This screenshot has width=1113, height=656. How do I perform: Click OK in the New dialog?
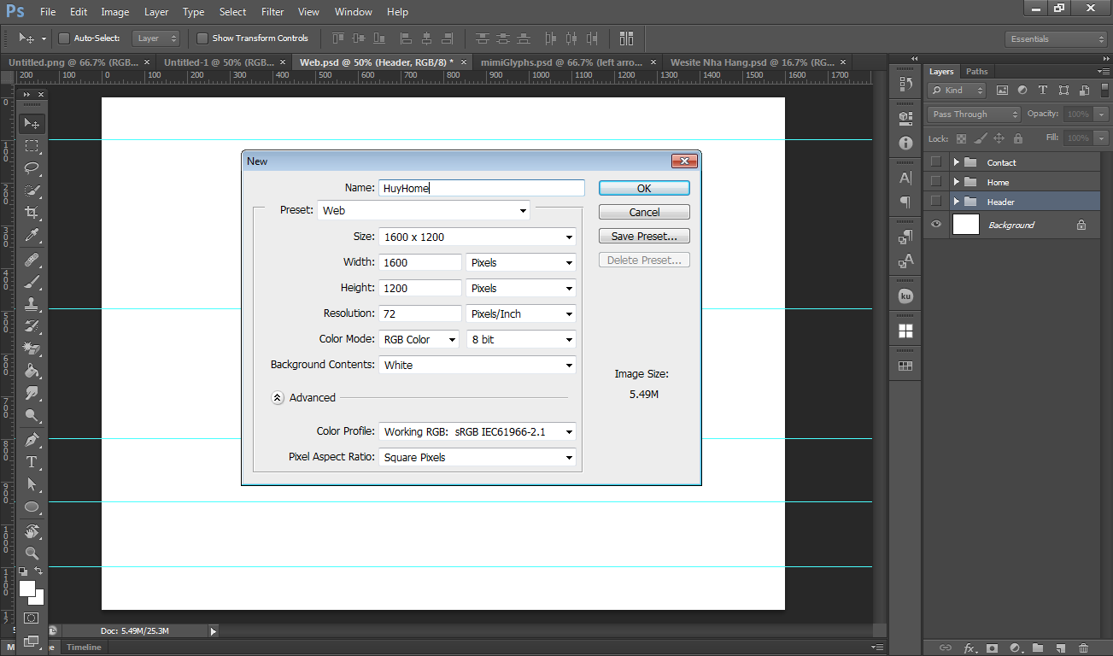pyautogui.click(x=644, y=188)
